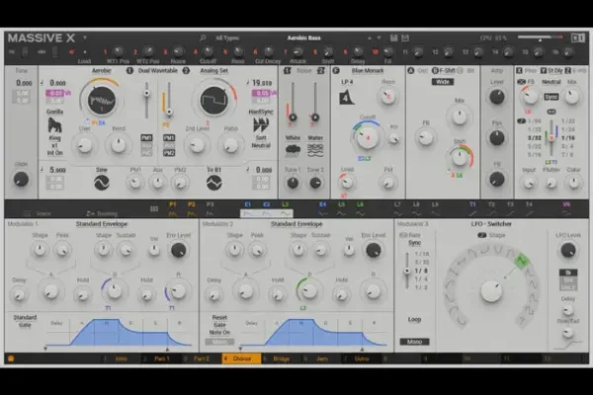This screenshot has height=395, width=593.
Task: Select the Chorus performer tab
Action: point(242,357)
